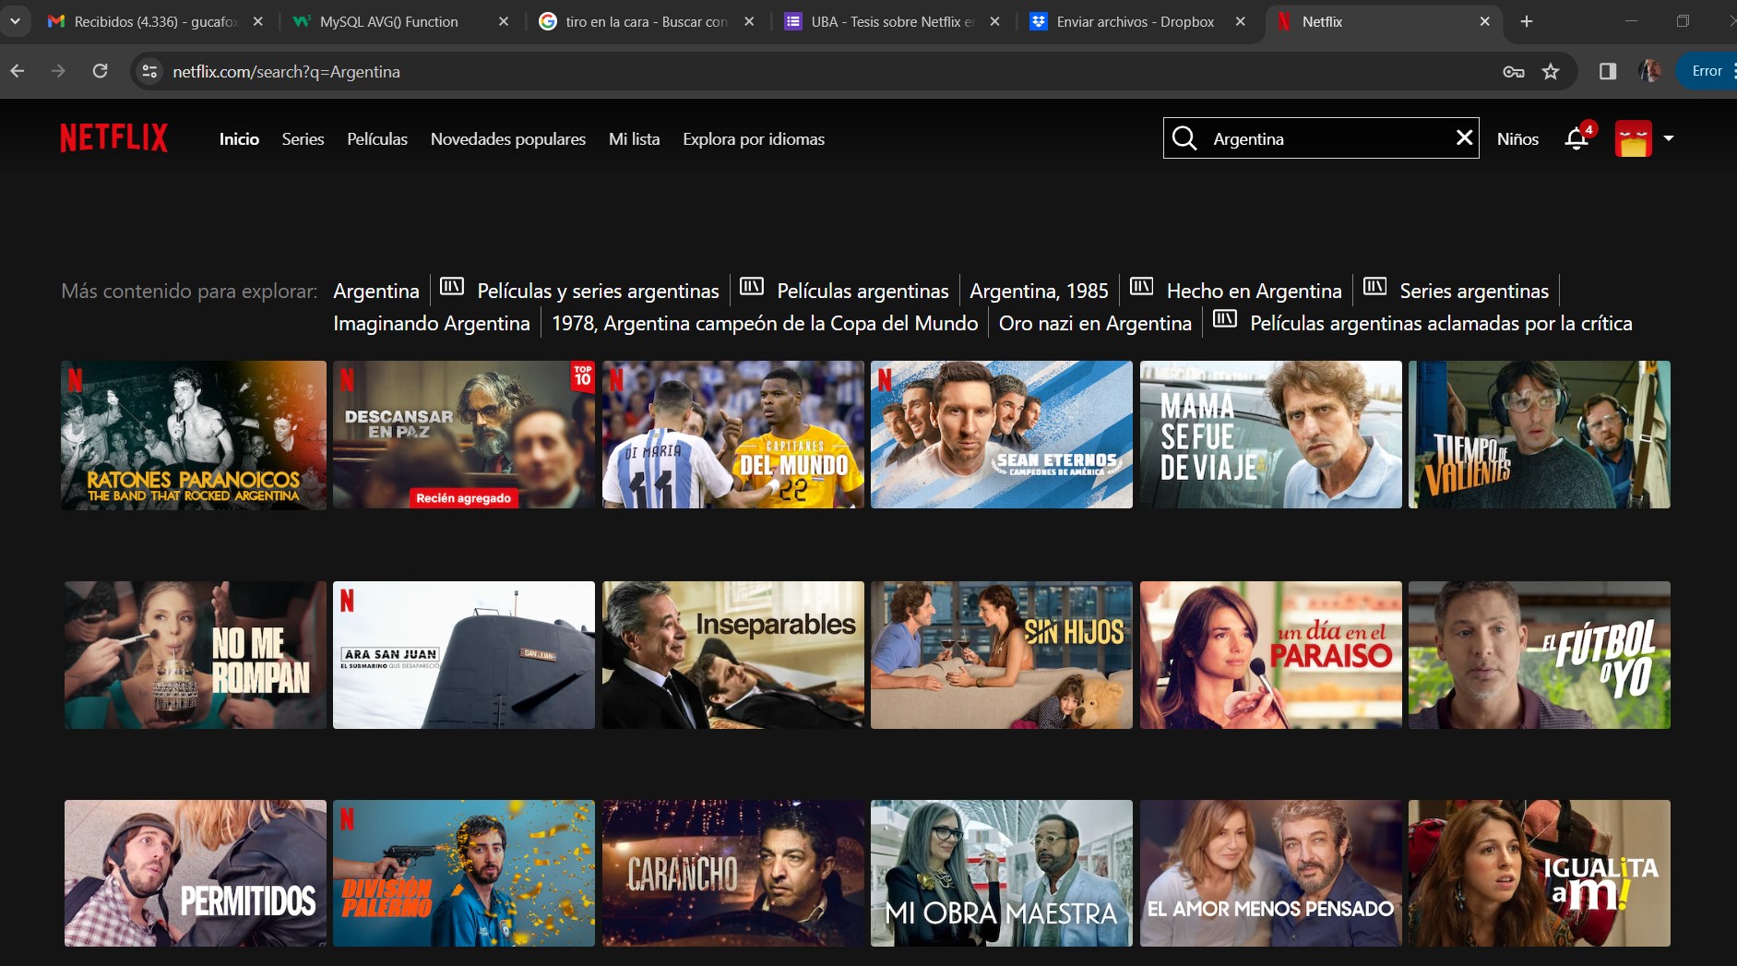Explore the Argentina, 1985 suggestion
Viewport: 1737px width, 966px height.
tap(1039, 291)
